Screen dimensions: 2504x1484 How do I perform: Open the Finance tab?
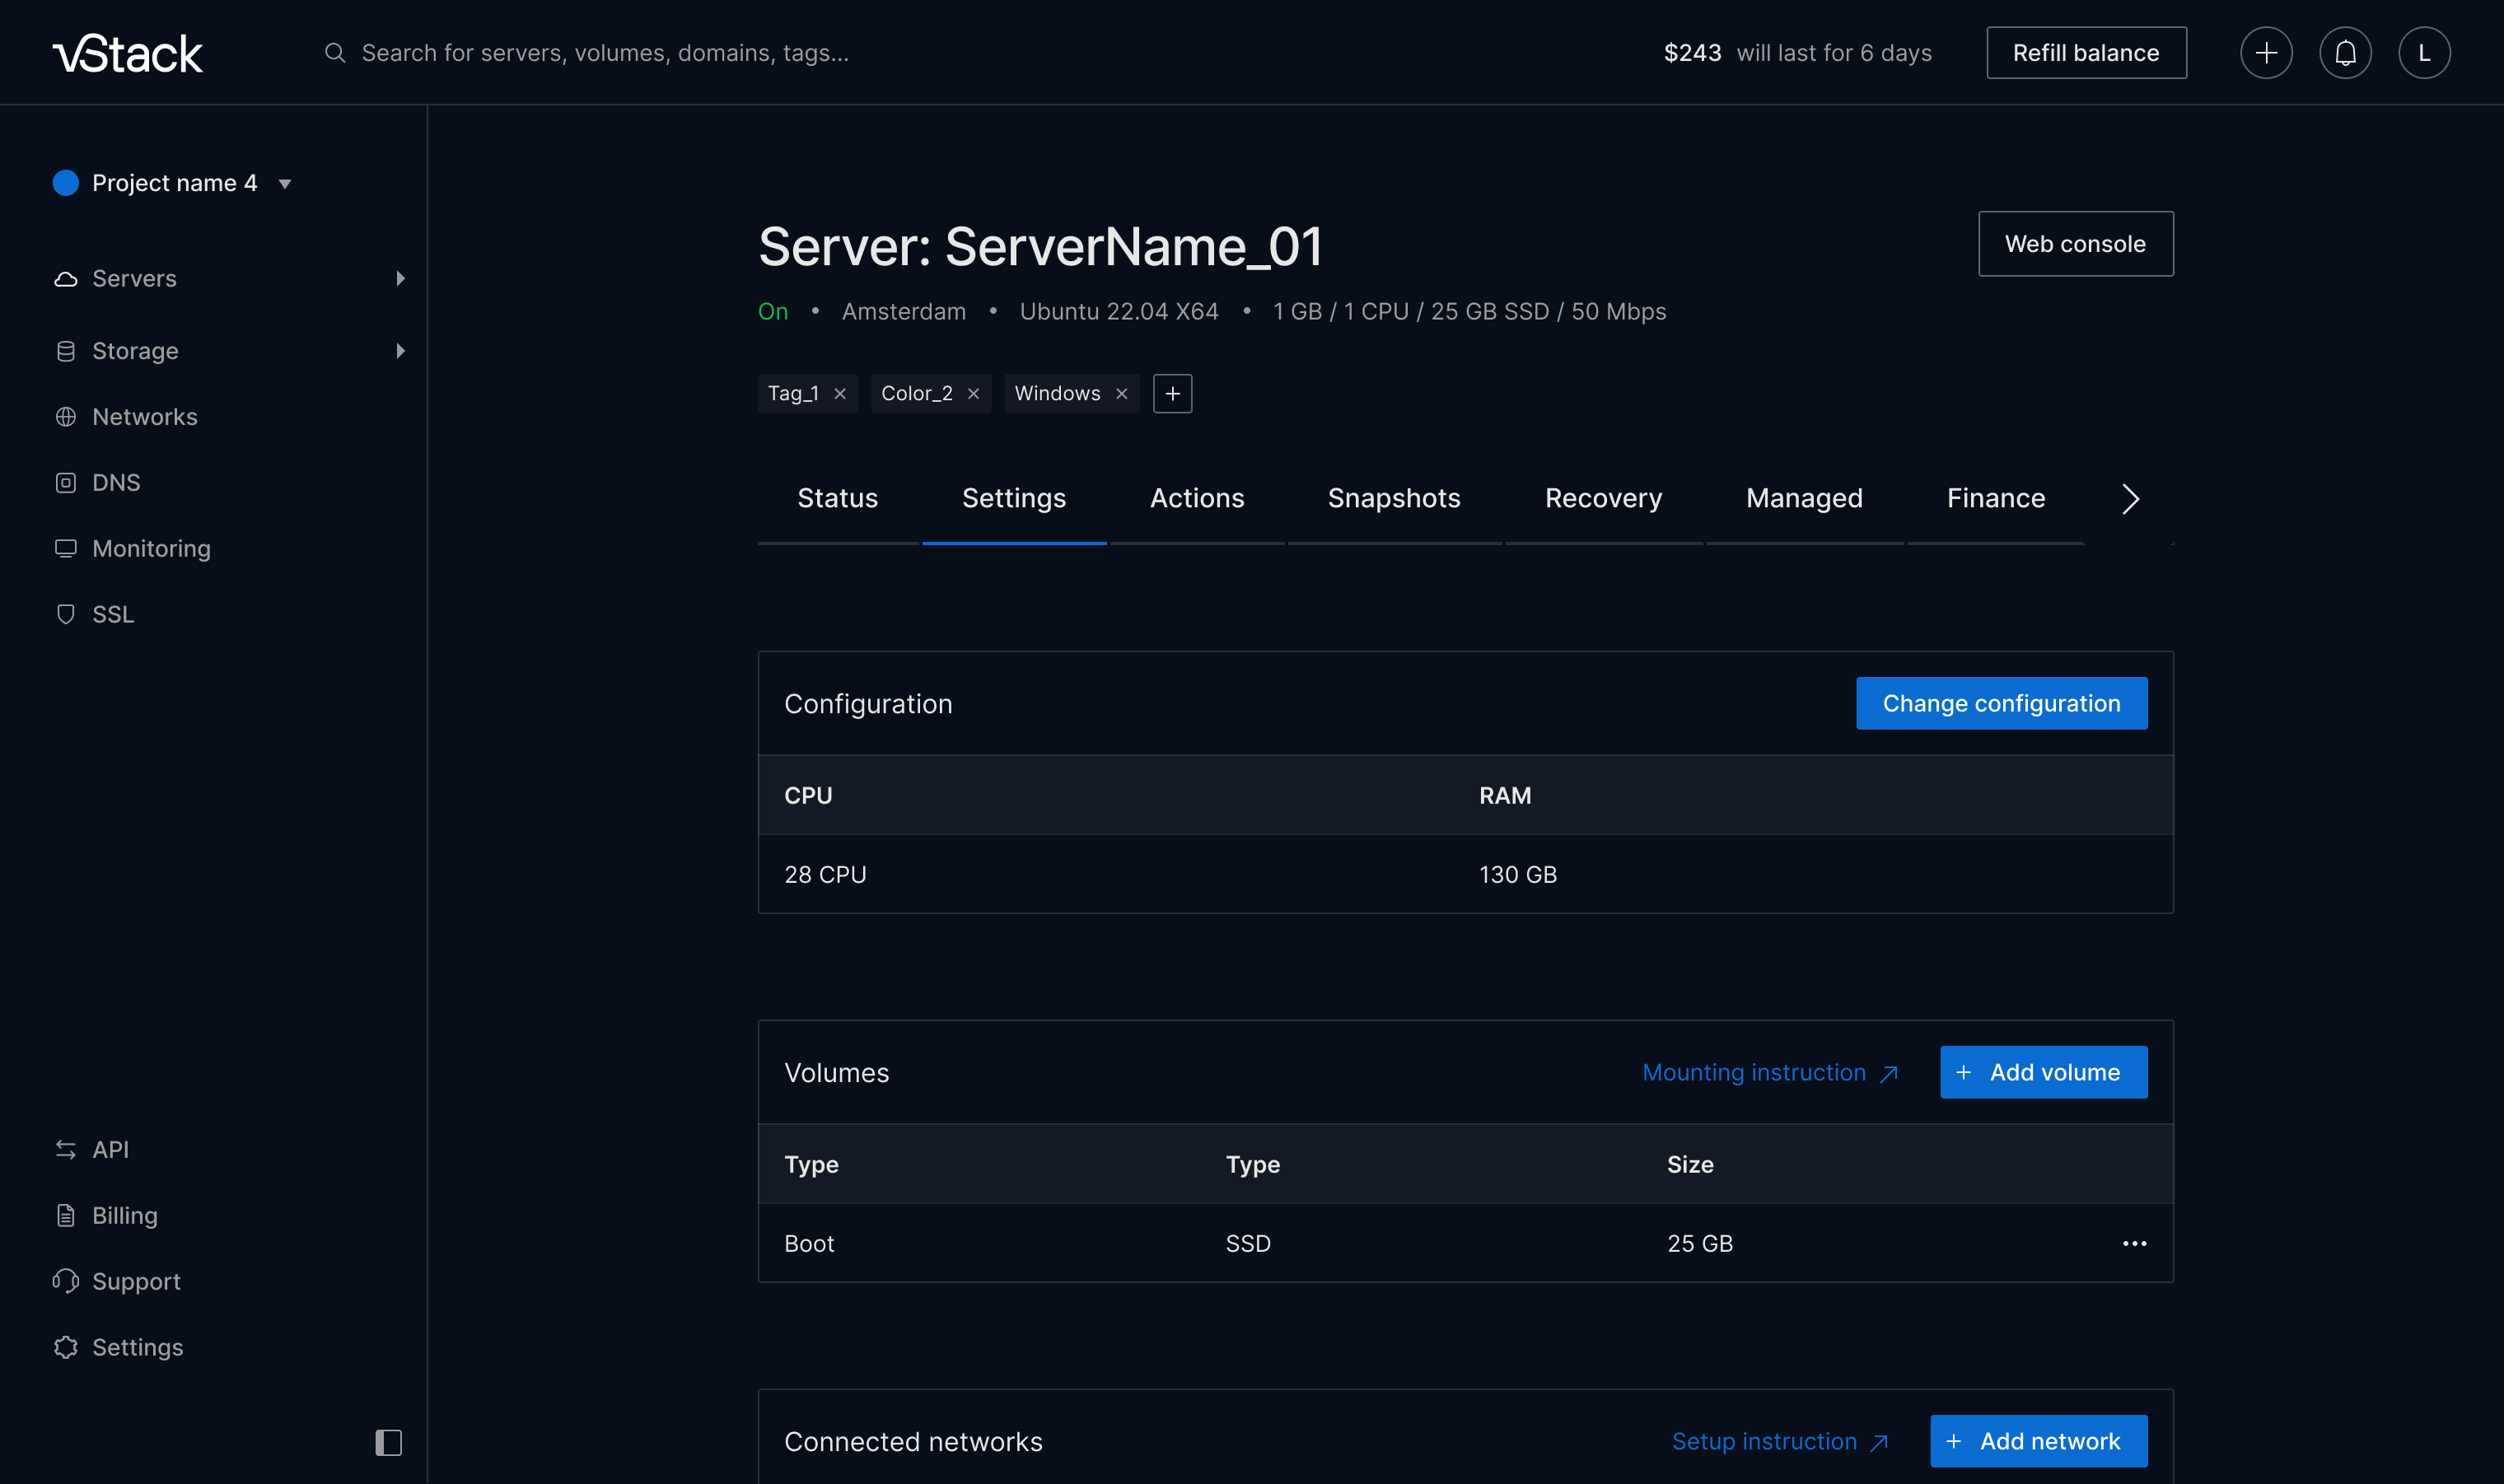point(1995,499)
